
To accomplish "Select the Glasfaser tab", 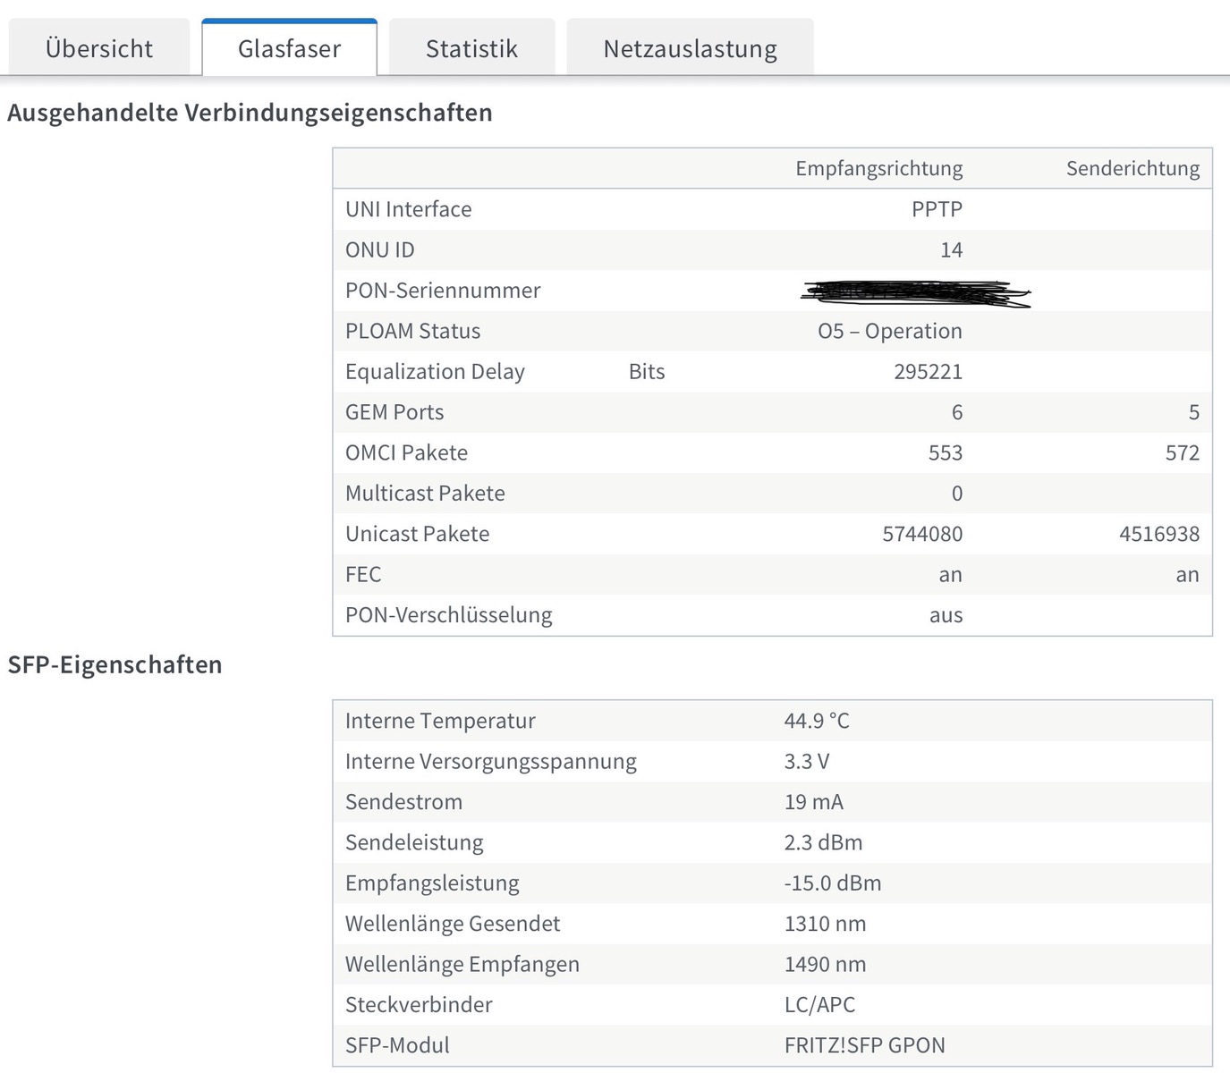I will 289,48.
